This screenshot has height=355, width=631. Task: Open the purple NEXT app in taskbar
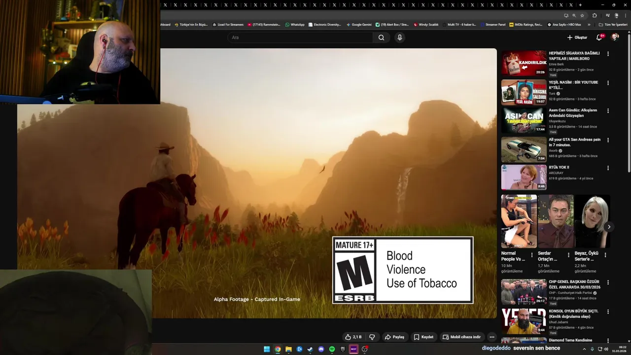pyautogui.click(x=353, y=349)
